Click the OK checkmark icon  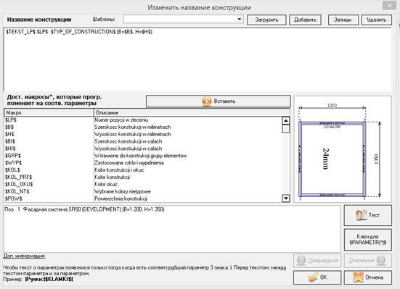[x=313, y=277]
